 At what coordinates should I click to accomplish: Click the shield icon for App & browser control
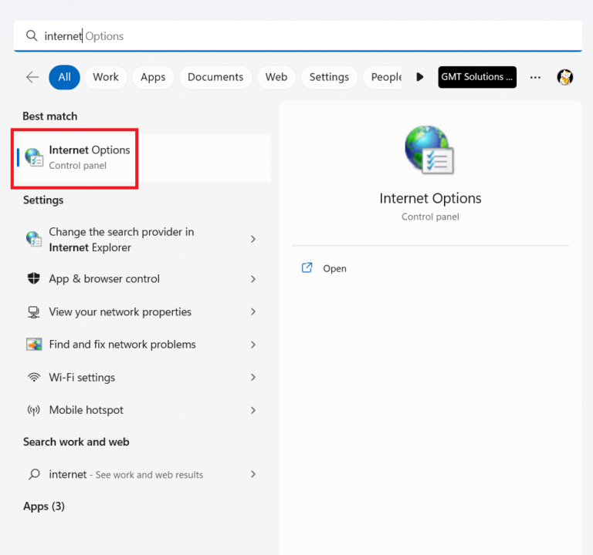coord(34,278)
